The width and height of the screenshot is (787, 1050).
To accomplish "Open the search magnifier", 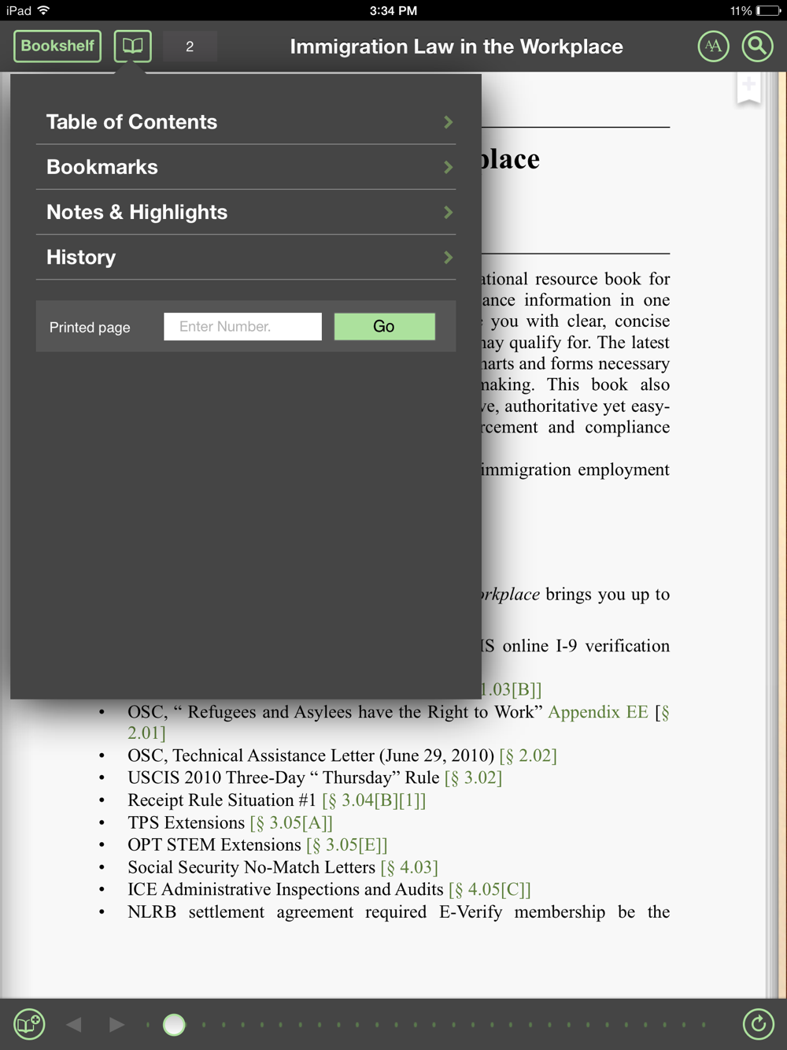I will 757,46.
